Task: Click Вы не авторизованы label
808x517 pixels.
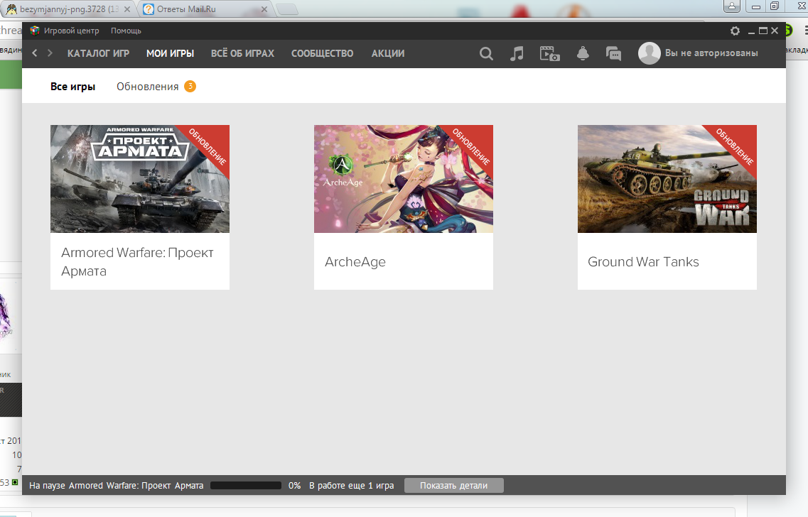Action: tap(711, 53)
